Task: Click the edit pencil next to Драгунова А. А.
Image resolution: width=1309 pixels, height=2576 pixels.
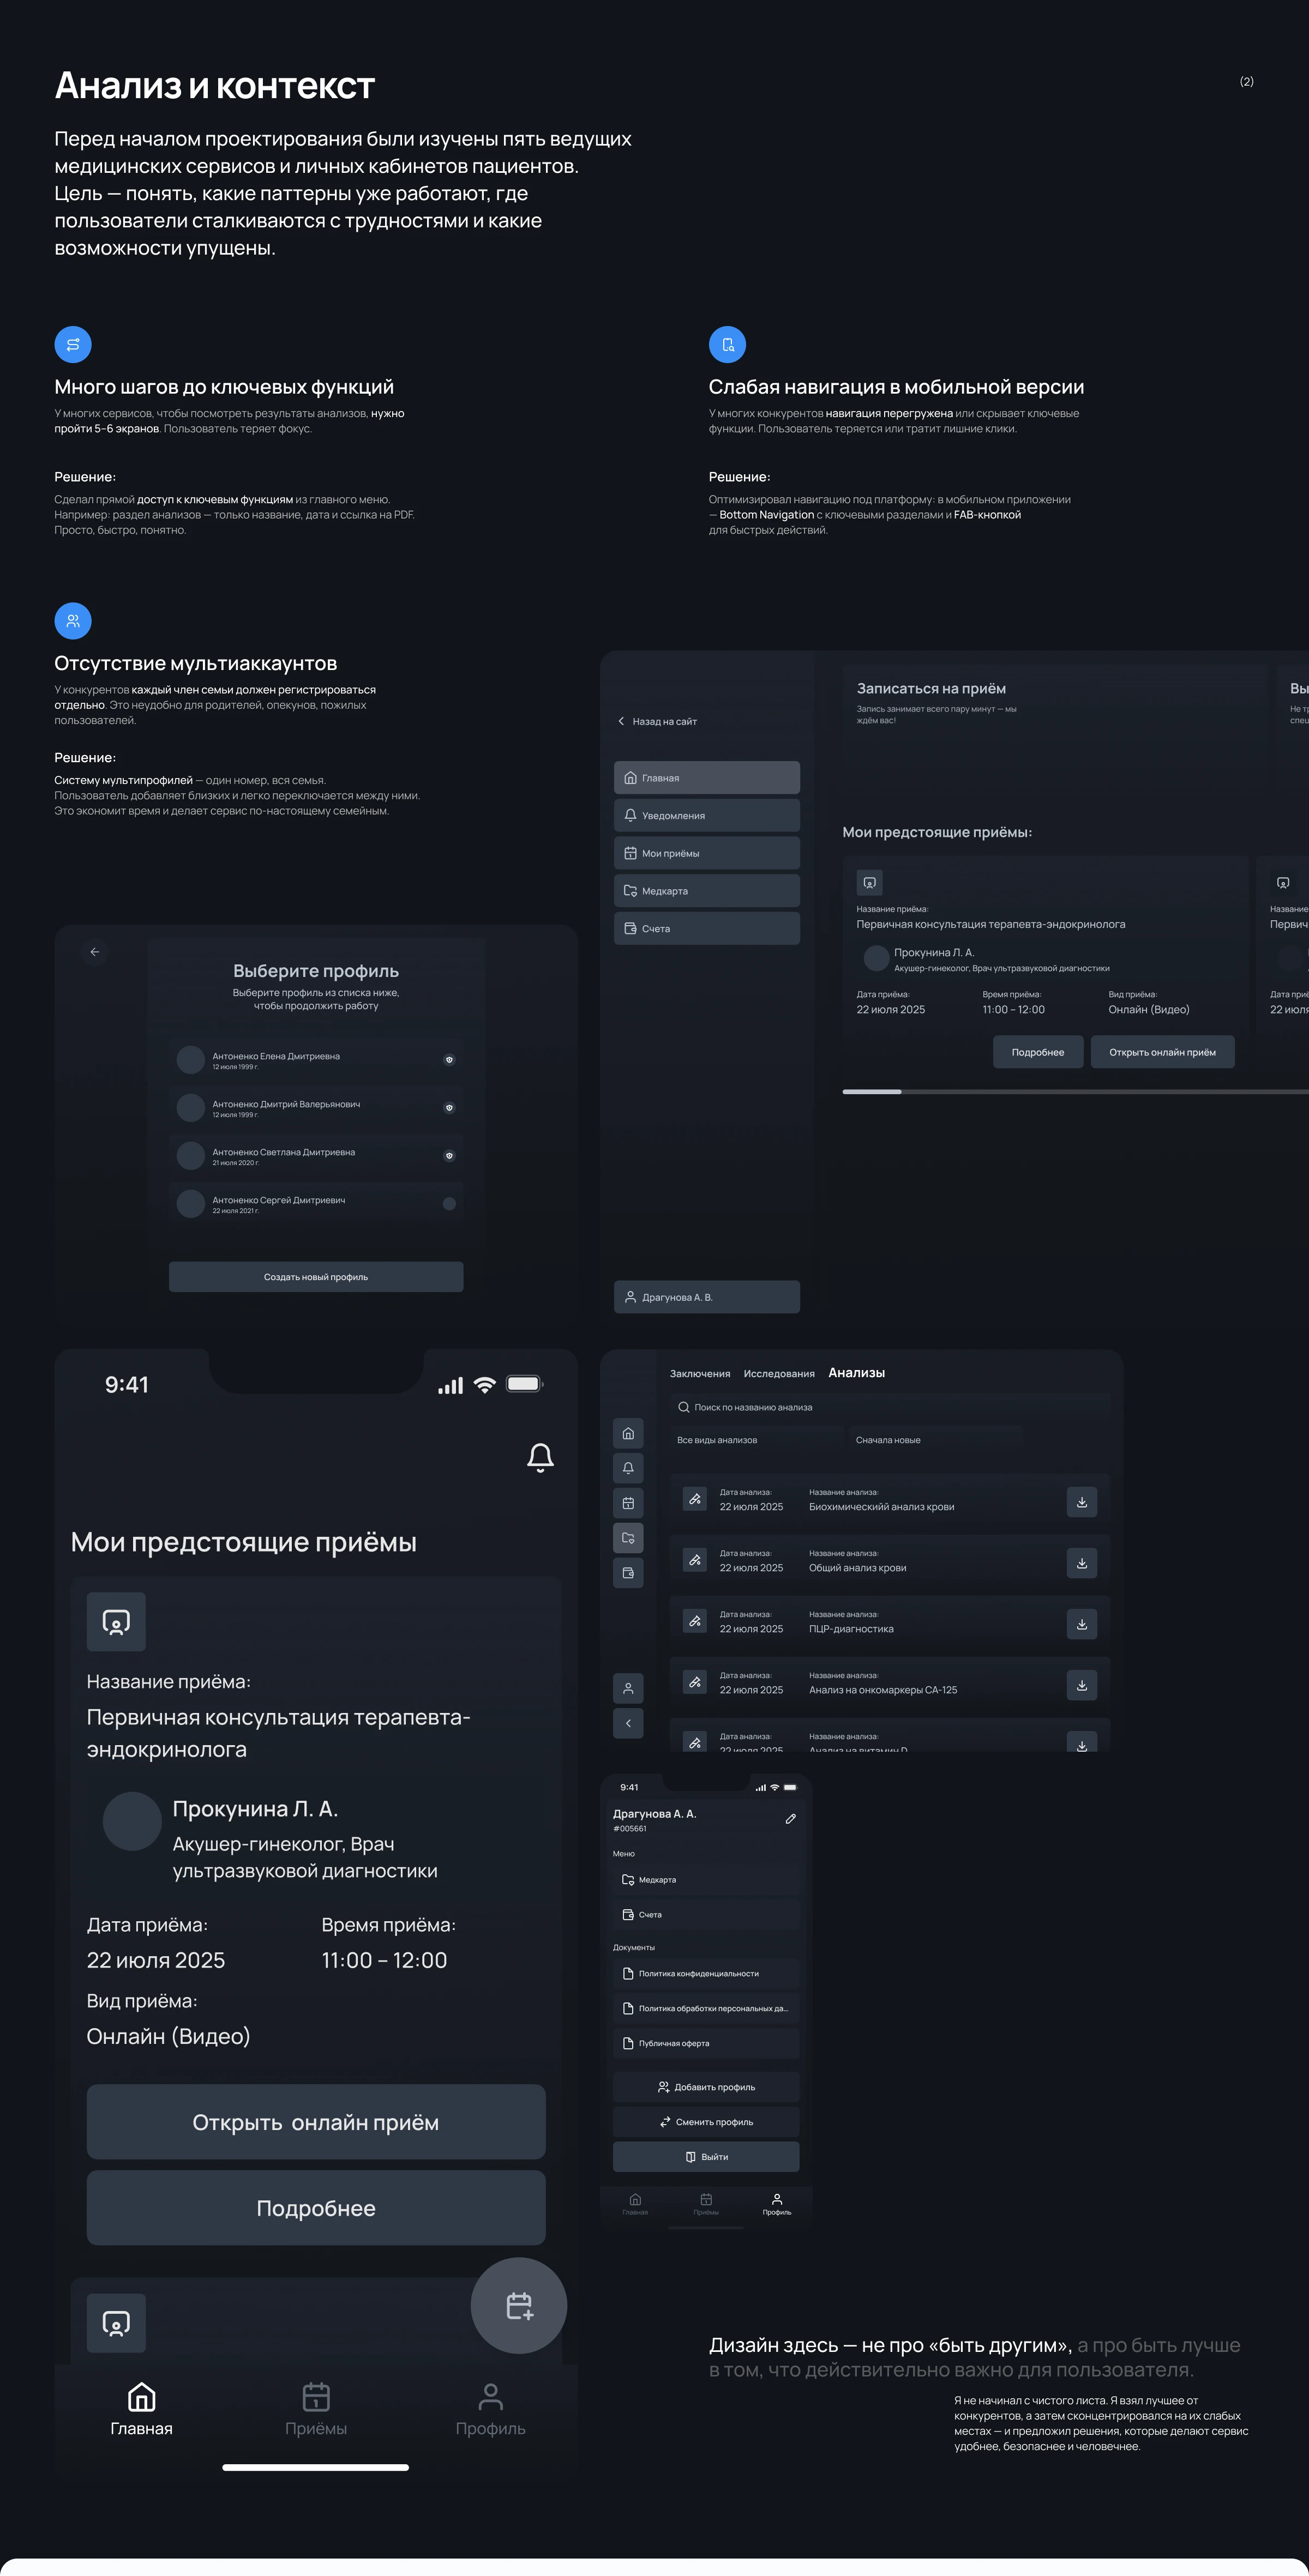Action: (791, 1819)
